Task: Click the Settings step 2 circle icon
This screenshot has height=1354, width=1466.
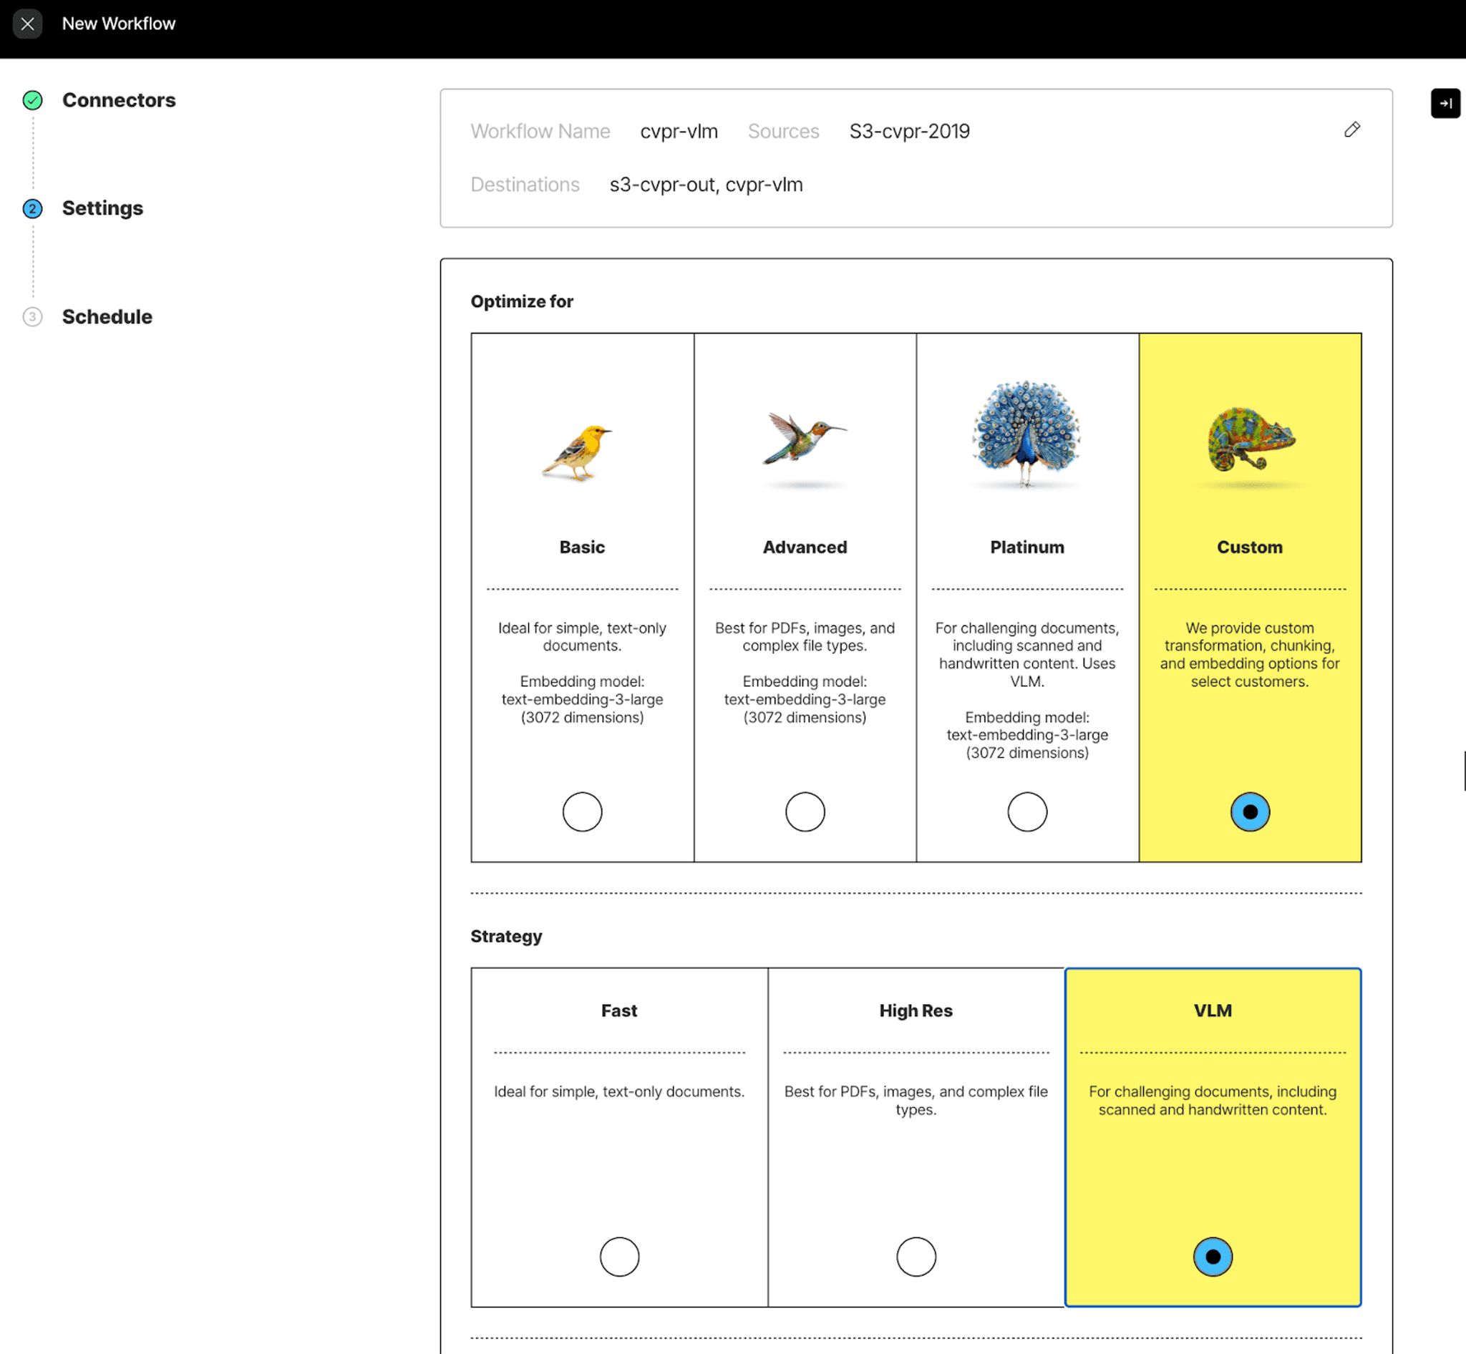Action: click(32, 209)
